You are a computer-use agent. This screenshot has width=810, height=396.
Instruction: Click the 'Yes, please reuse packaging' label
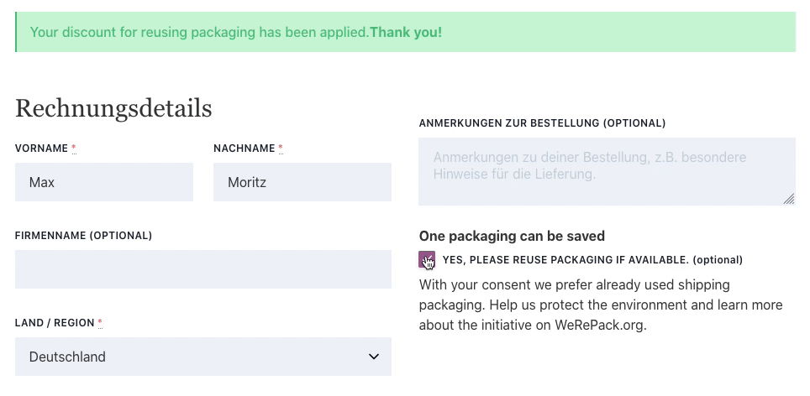pyautogui.click(x=592, y=260)
